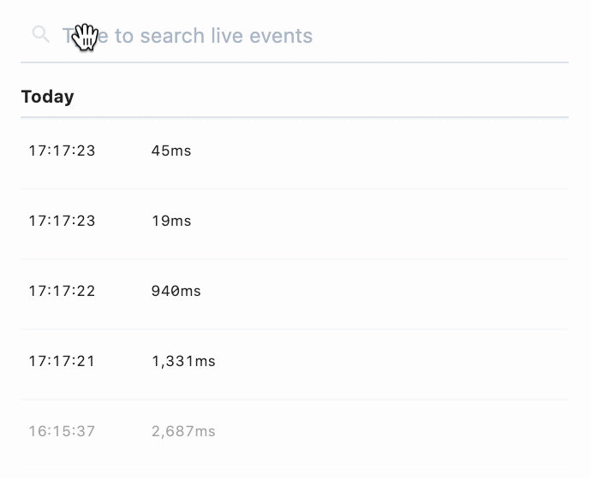Image resolution: width=591 pixels, height=479 pixels.
Task: Click the magnifying glass search icon
Action: tap(40, 35)
